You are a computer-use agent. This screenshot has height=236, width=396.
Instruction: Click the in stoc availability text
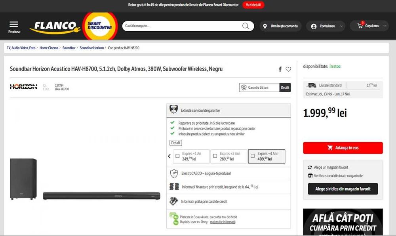[x=335, y=67]
